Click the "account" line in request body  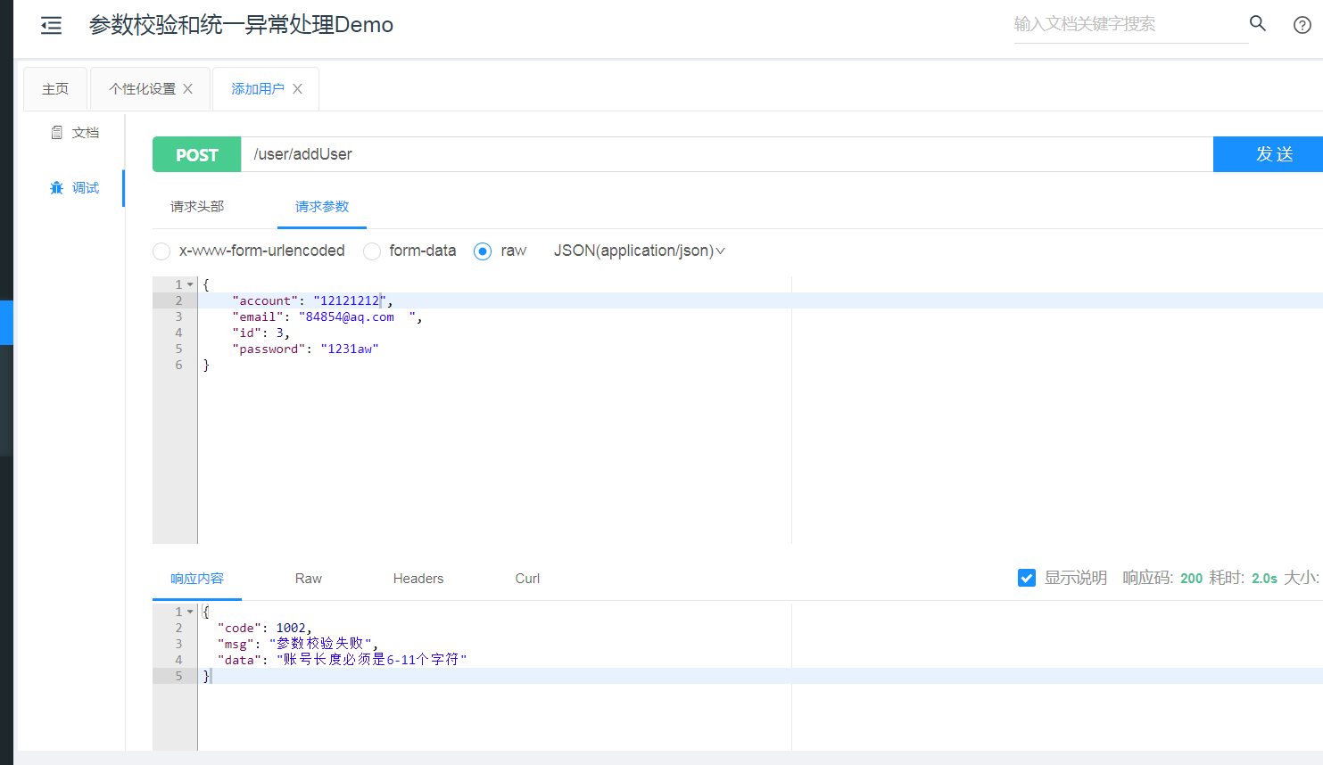click(x=312, y=301)
